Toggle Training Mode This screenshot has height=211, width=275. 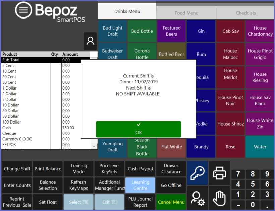(78, 169)
